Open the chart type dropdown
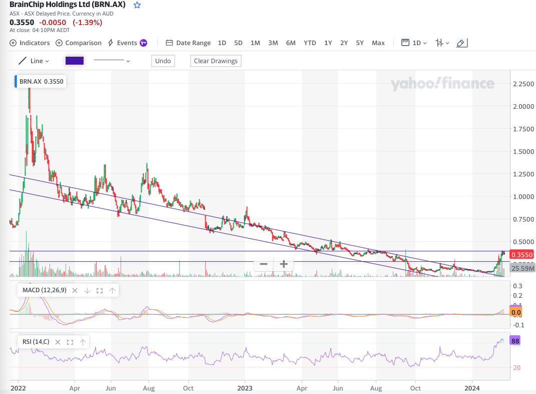Viewport: 536px width, 394px height. (442, 43)
